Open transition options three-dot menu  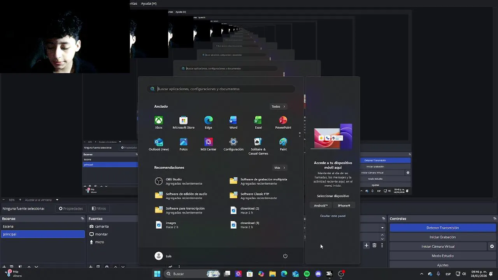382,245
